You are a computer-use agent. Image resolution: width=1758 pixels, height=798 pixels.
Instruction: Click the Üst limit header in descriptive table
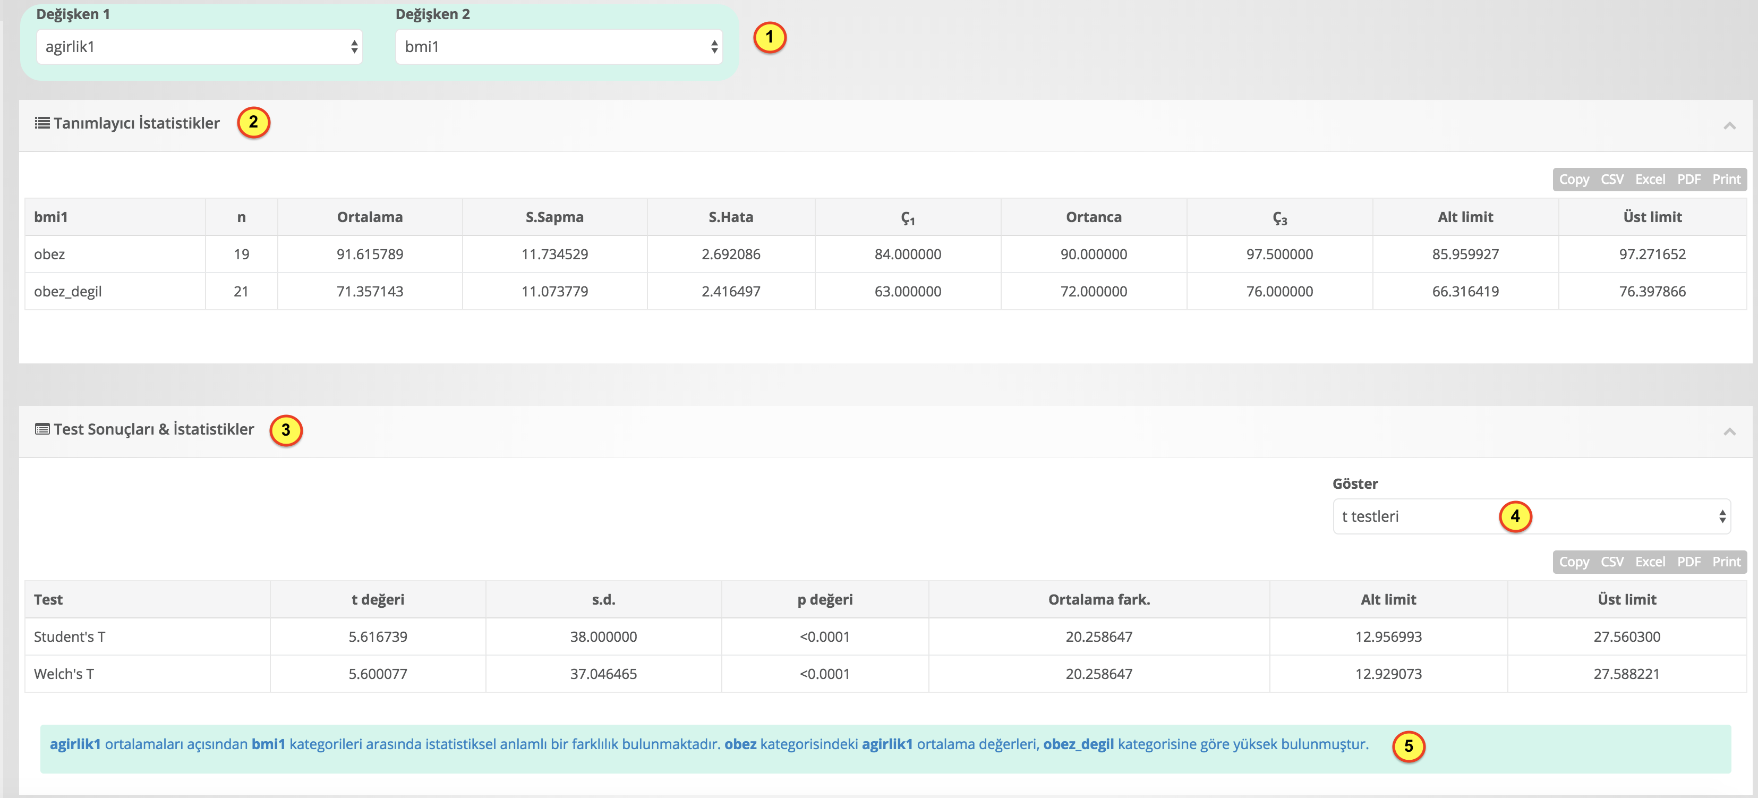[1652, 217]
